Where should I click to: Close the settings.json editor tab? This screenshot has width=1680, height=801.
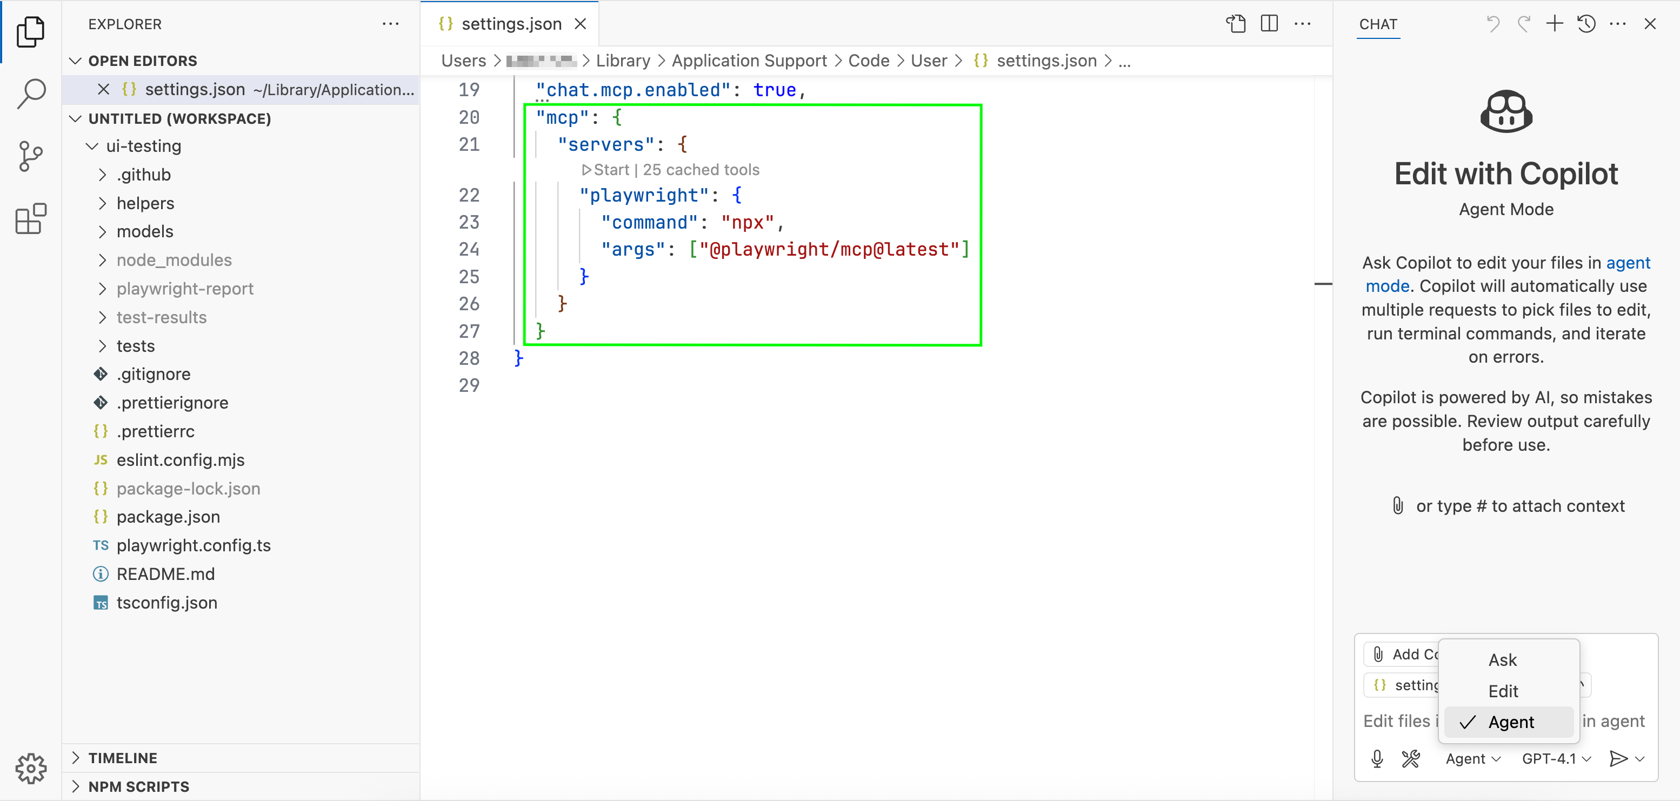[x=580, y=24]
